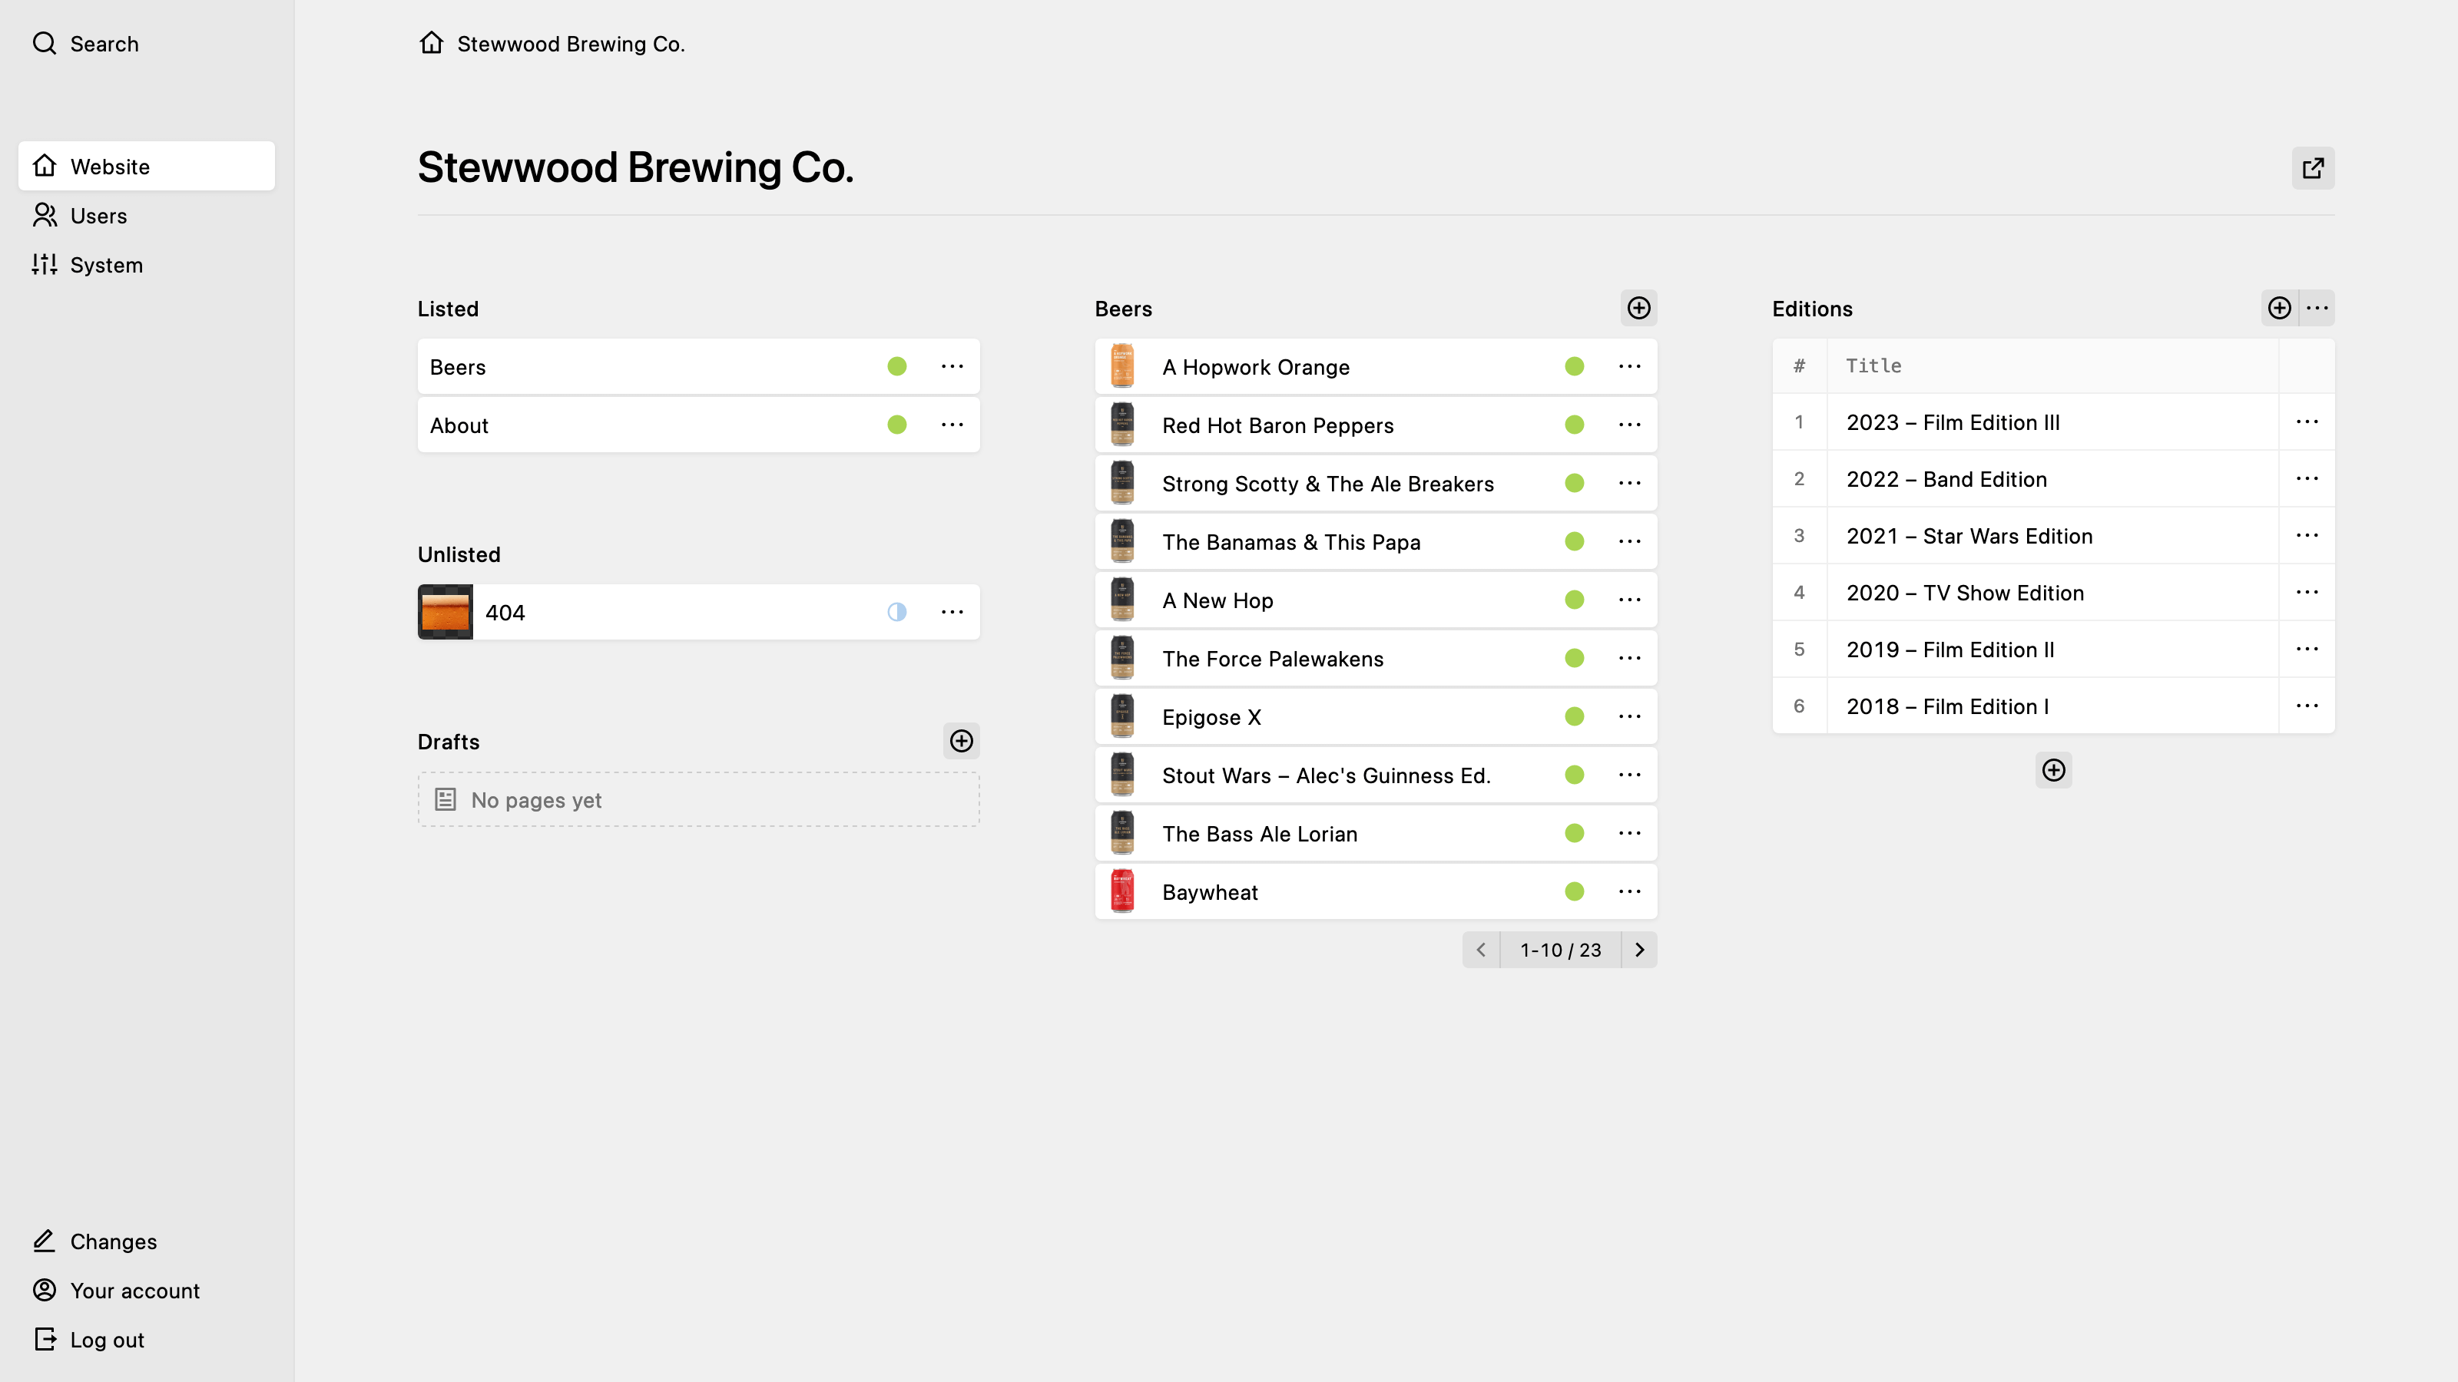The width and height of the screenshot is (2458, 1382).
Task: Open options for The Force Palewakens
Action: coord(1630,658)
